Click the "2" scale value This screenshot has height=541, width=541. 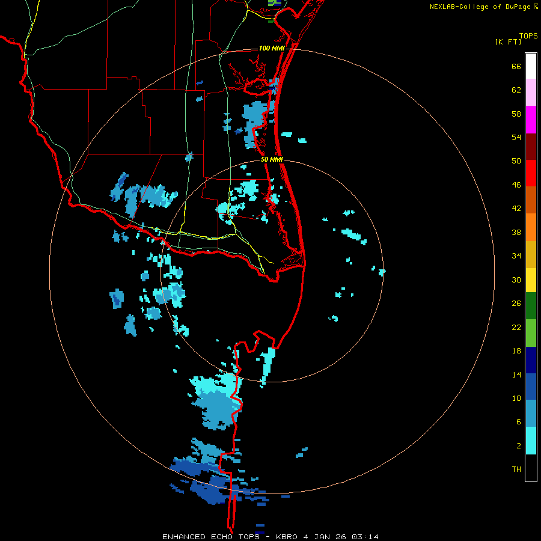click(x=519, y=446)
